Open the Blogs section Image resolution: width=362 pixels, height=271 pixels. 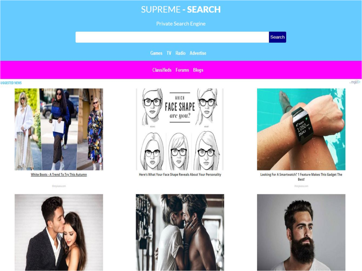point(198,70)
